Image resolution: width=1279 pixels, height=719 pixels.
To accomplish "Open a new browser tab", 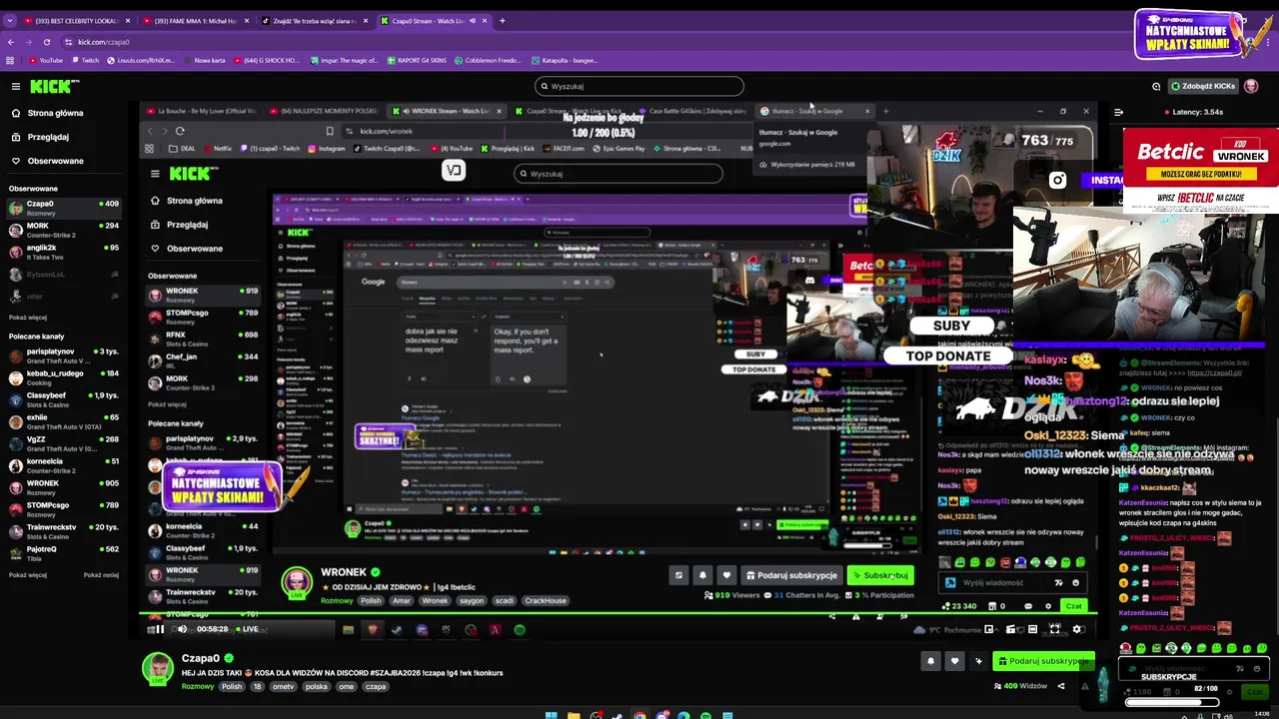I will [x=503, y=21].
